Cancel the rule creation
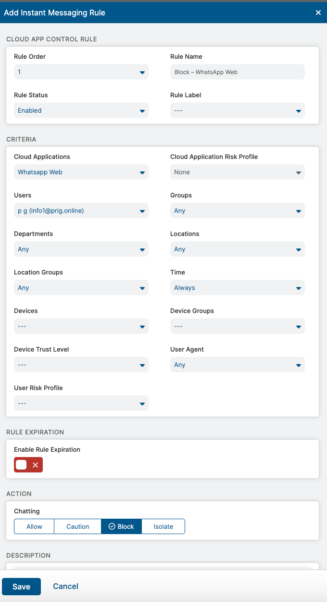Image resolution: width=327 pixels, height=602 pixels. [x=65, y=586]
